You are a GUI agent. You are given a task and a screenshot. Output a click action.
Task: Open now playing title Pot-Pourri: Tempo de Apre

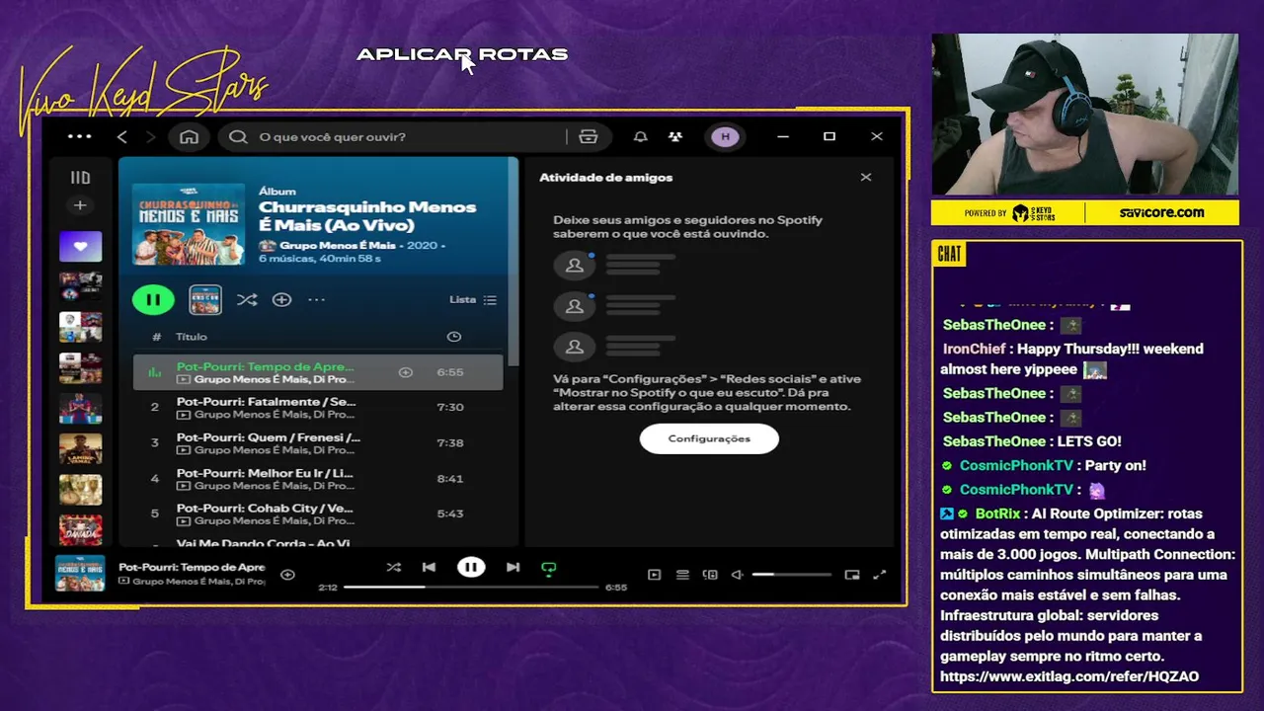(x=192, y=567)
